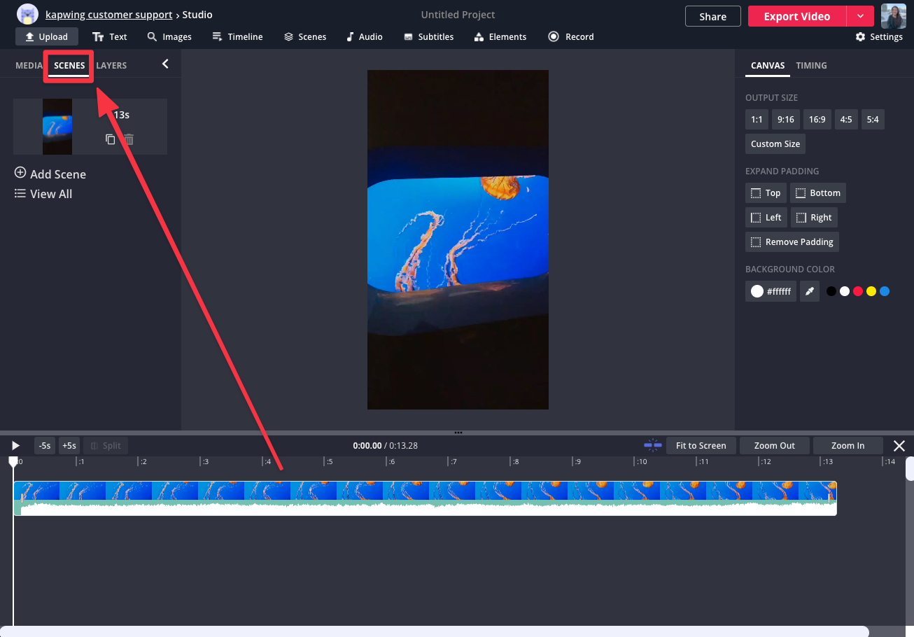Image resolution: width=914 pixels, height=637 pixels.
Task: Delete the scene using the trash icon
Action: click(x=129, y=139)
